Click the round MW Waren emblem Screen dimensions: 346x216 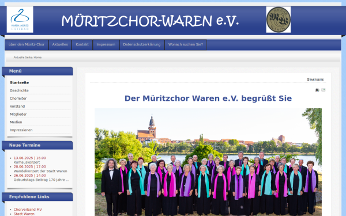click(279, 20)
